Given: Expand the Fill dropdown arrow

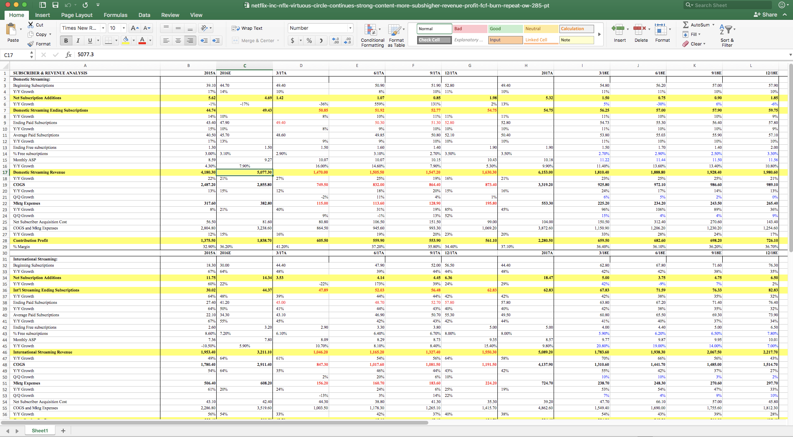Looking at the screenshot, I should [699, 34].
